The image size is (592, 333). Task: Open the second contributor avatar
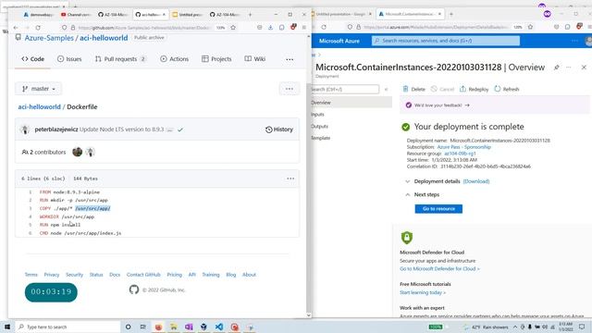coord(90,152)
